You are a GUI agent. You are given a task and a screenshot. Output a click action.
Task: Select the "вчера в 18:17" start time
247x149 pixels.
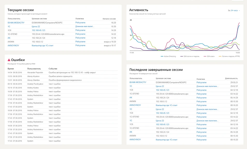(x=110, y=46)
